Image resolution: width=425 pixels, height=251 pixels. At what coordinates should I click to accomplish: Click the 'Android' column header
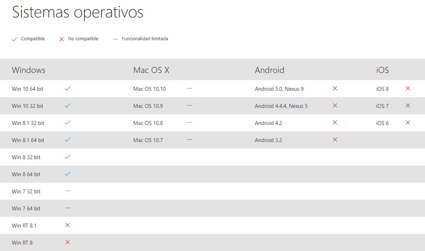(x=270, y=70)
